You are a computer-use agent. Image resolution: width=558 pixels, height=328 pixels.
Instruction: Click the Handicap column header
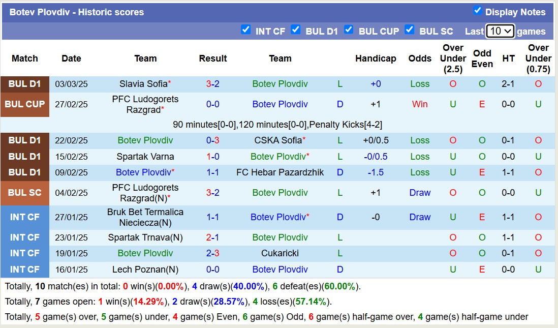[x=376, y=58]
